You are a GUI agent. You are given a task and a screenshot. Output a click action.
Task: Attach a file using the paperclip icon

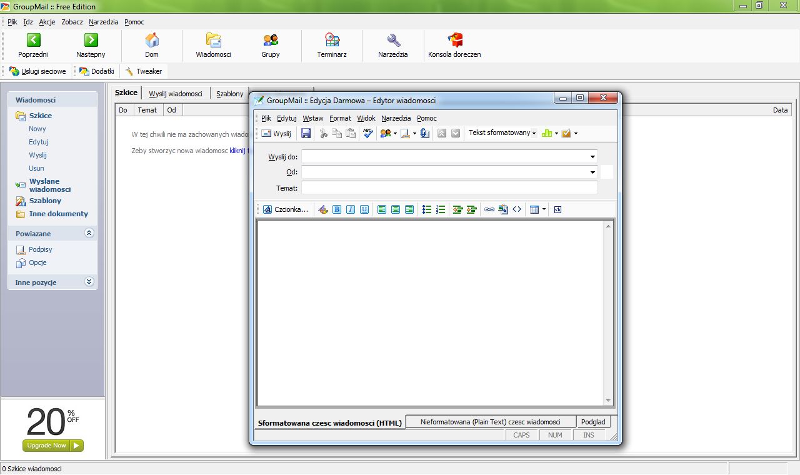pos(425,133)
